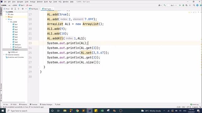
Task: Select Bai7 class in project tree
Action: (x=15, y=40)
